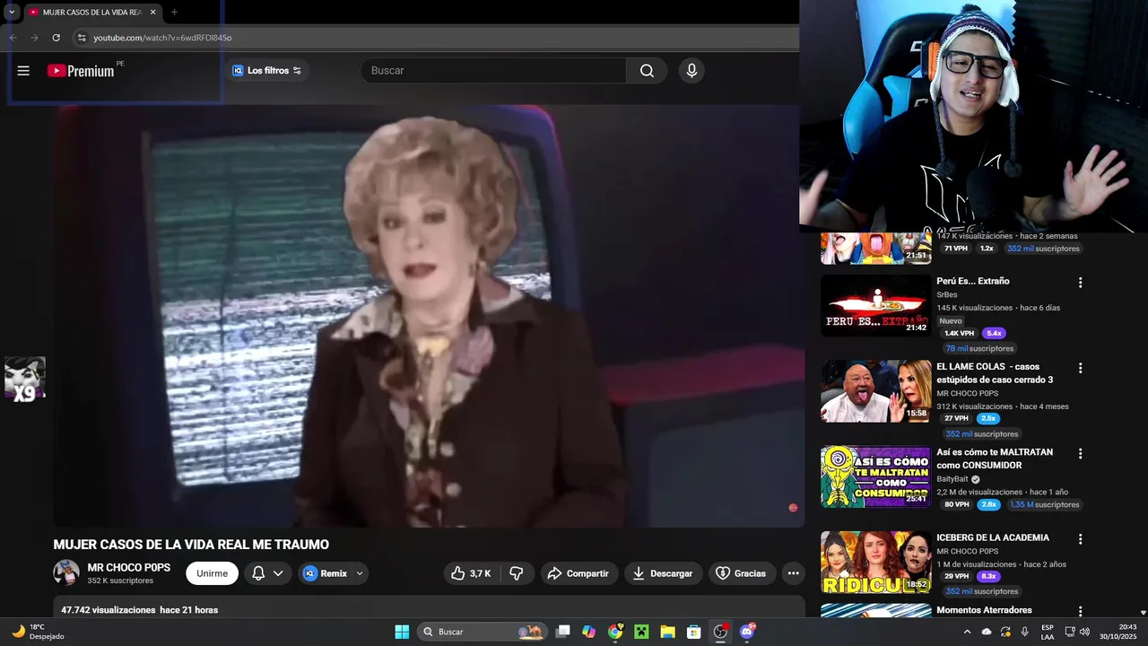
Task: Click the search magnifier button
Action: click(647, 71)
